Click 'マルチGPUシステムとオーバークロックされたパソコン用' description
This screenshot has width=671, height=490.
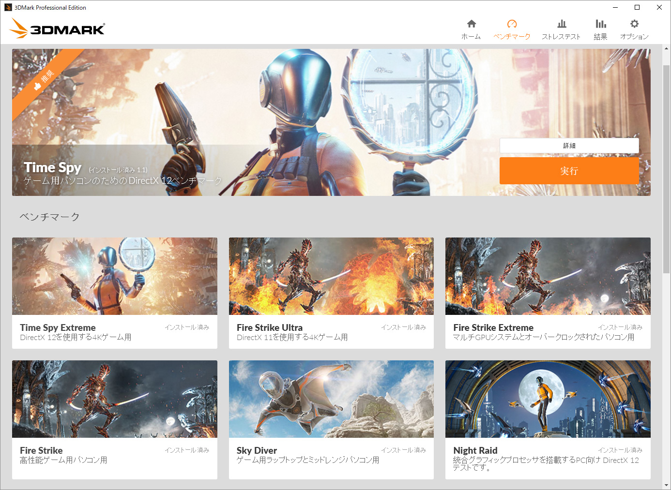[x=544, y=337]
